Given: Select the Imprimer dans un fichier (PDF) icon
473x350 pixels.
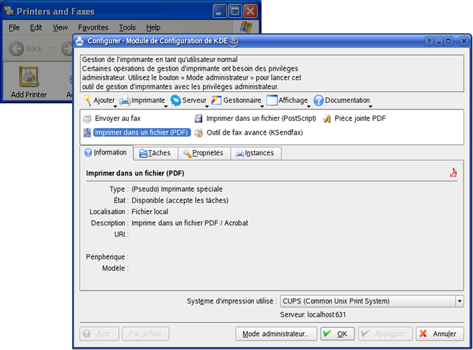Looking at the screenshot, I should click(87, 133).
